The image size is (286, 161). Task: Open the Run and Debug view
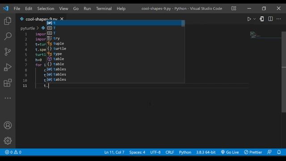(8, 67)
